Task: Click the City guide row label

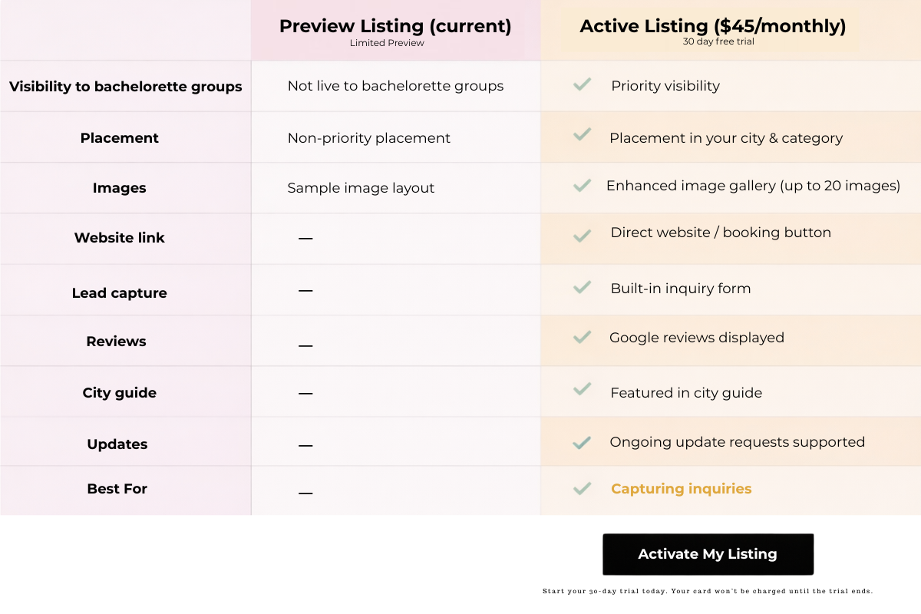Action: pos(120,393)
